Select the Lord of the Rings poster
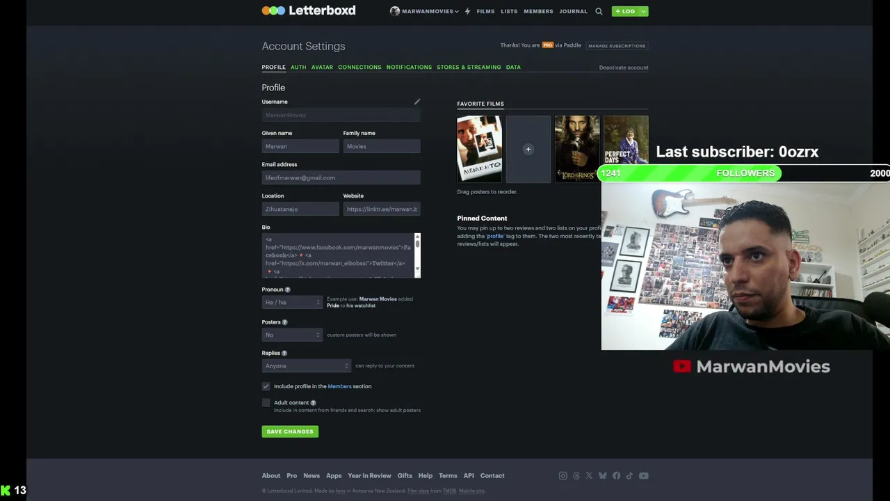Viewport: 890px width, 501px height. click(x=577, y=149)
